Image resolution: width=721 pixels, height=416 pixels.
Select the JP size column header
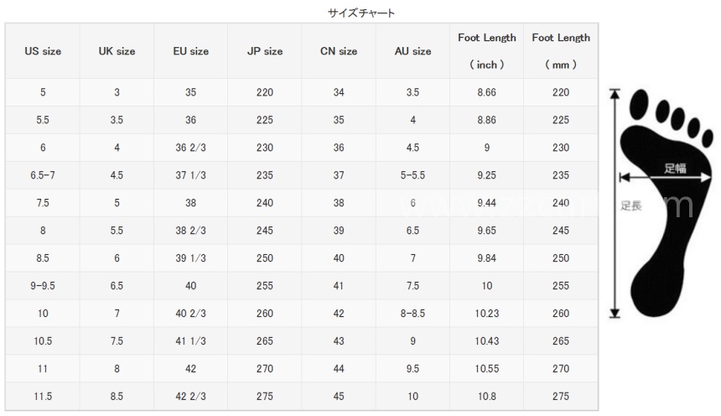point(265,51)
